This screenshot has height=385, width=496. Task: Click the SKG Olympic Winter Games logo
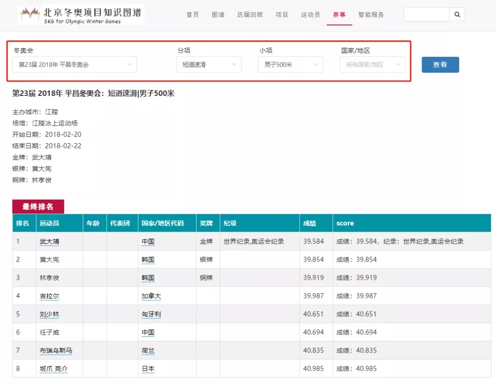click(81, 15)
